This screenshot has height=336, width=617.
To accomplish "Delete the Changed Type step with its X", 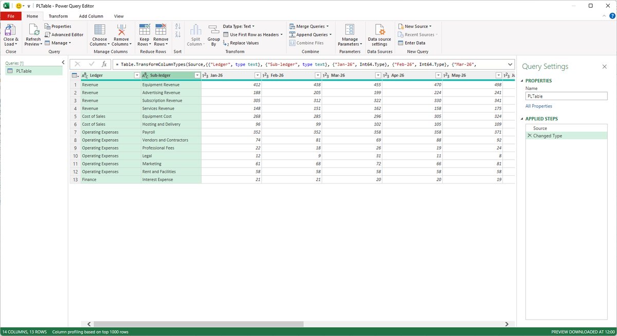I will (x=530, y=136).
